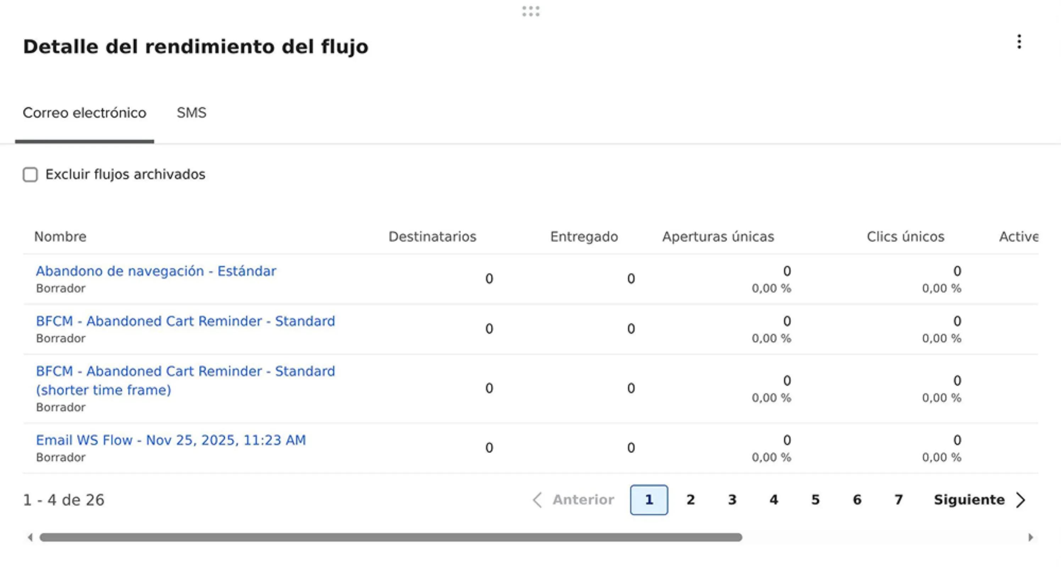Jump to page 7
This screenshot has height=567, width=1061.
coord(898,500)
